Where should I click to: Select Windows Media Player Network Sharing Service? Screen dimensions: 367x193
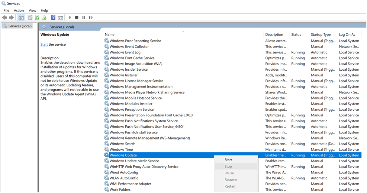tap(147, 92)
